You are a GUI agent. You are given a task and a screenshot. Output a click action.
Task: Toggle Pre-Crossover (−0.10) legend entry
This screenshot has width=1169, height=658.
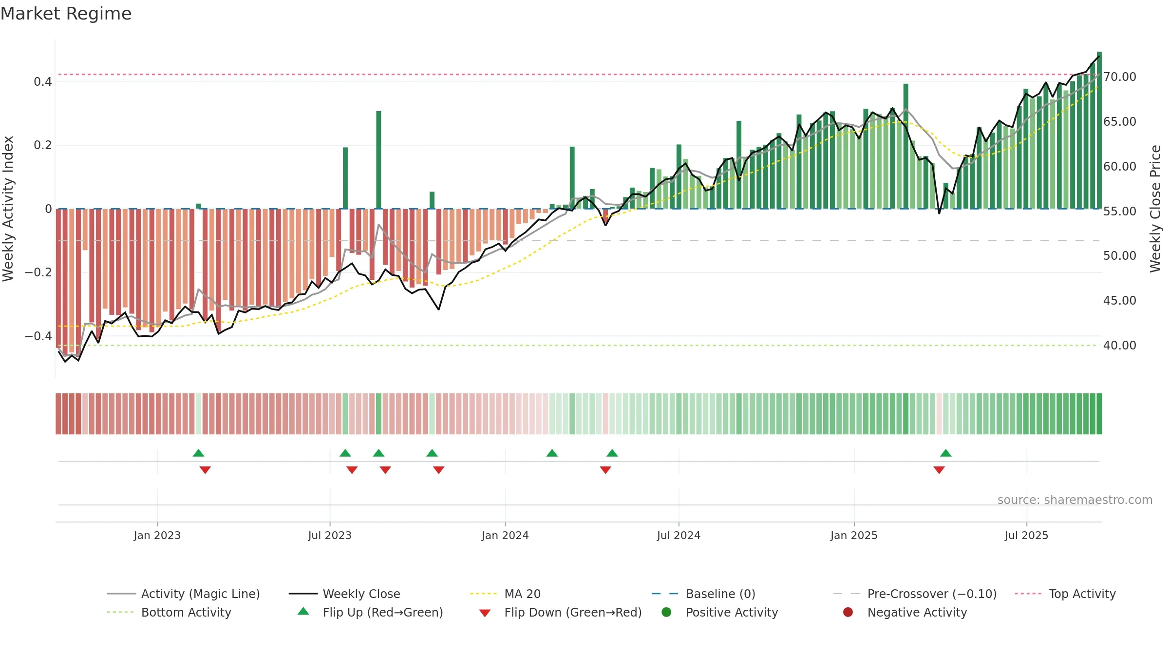coord(915,594)
